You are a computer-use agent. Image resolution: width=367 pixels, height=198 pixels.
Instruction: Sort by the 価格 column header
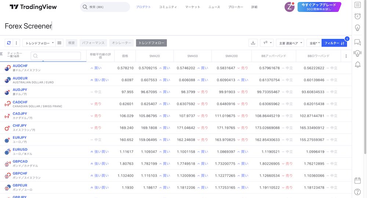point(125,56)
